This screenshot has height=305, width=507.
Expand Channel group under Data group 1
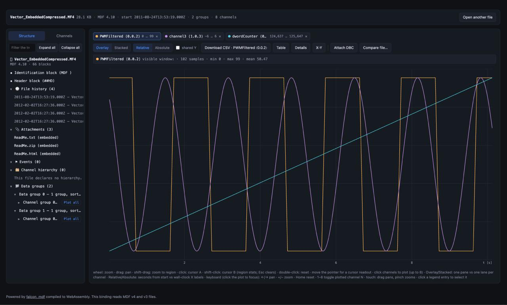(19, 219)
